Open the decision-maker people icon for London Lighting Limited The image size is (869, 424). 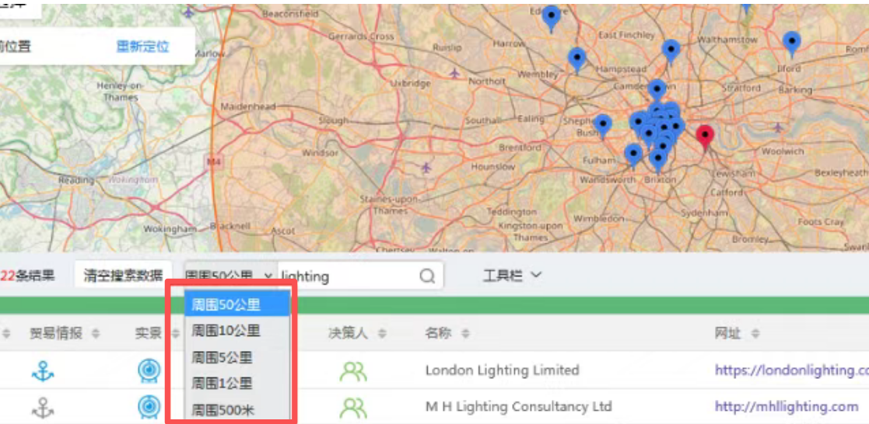[352, 372]
